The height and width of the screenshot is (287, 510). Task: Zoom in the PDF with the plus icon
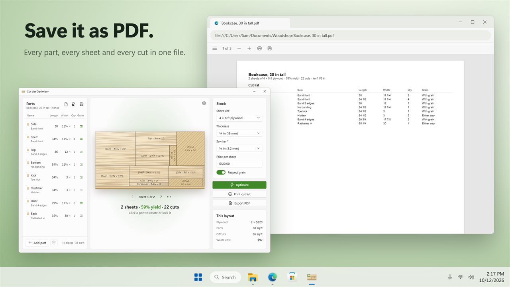coord(249,48)
